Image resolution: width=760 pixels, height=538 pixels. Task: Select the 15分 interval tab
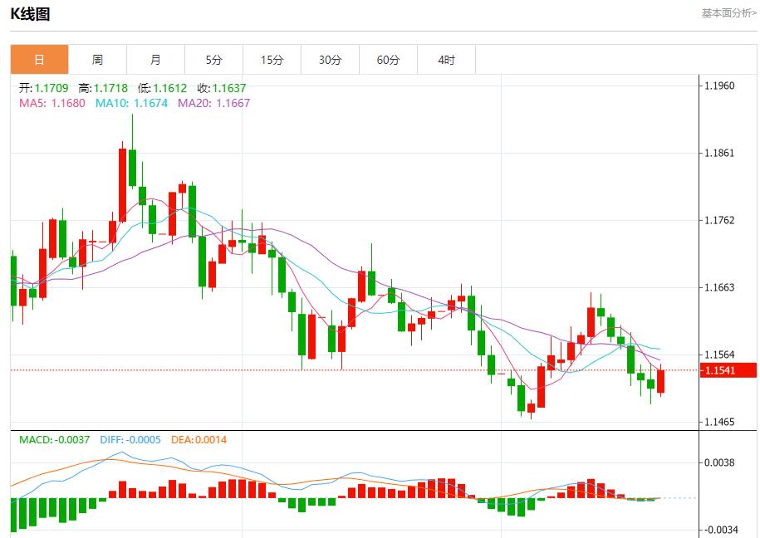[272, 60]
